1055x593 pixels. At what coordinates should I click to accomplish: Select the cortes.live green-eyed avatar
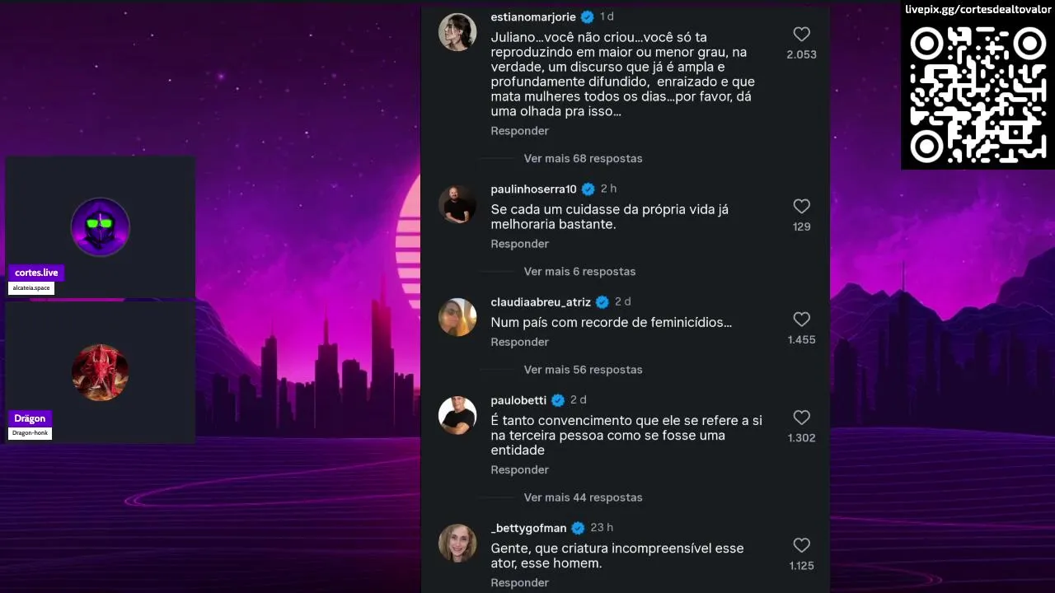click(101, 226)
